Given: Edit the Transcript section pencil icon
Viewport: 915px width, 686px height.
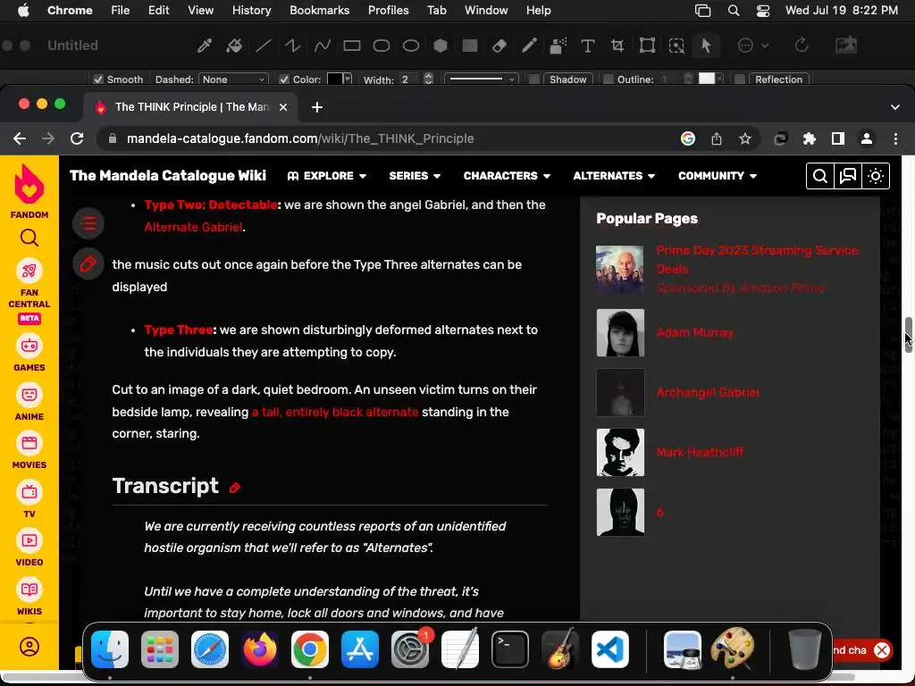Looking at the screenshot, I should [235, 488].
